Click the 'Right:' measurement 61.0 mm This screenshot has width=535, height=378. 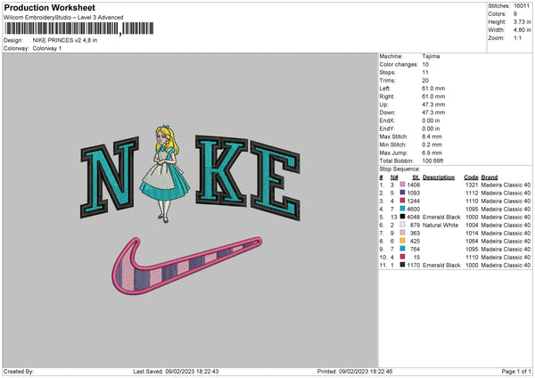433,96
